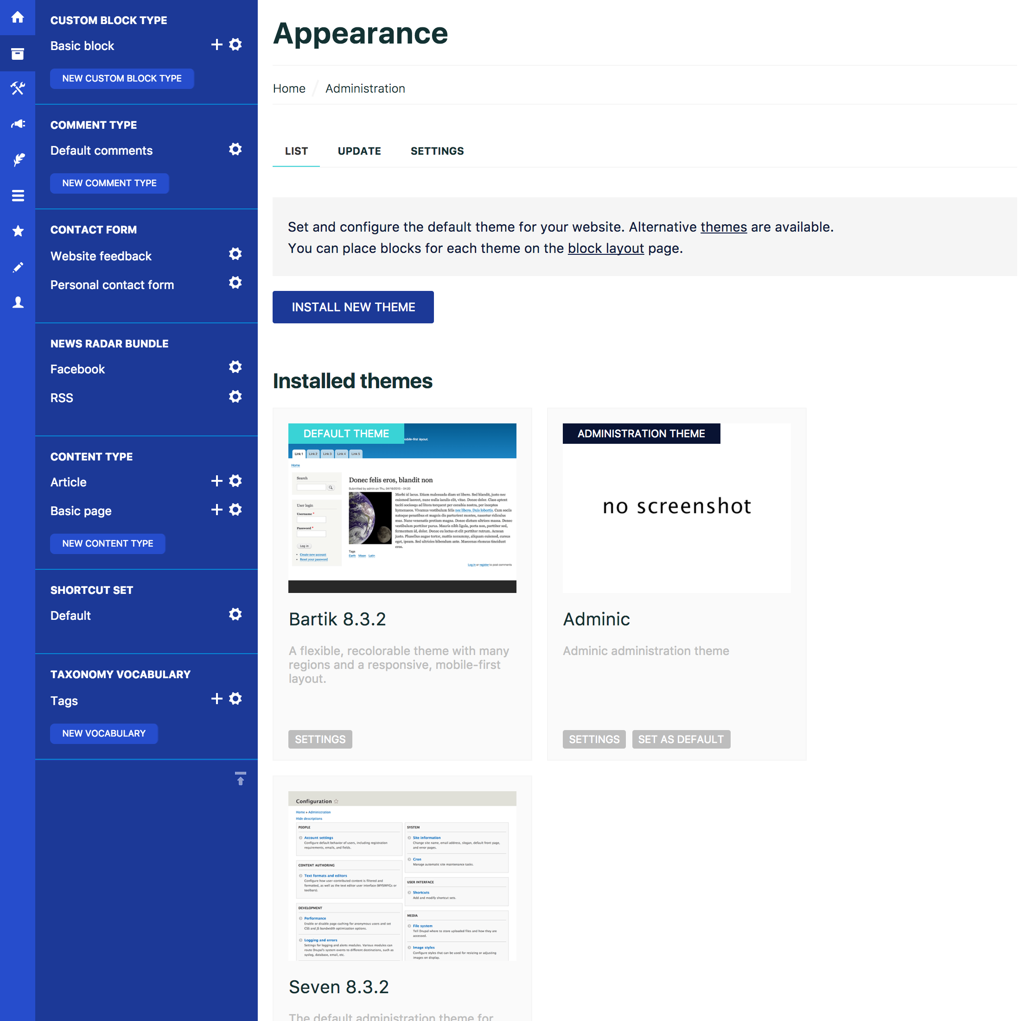The width and height of the screenshot is (1032, 1021).
Task: Click the Bartik theme screenshot preview
Action: tap(401, 507)
